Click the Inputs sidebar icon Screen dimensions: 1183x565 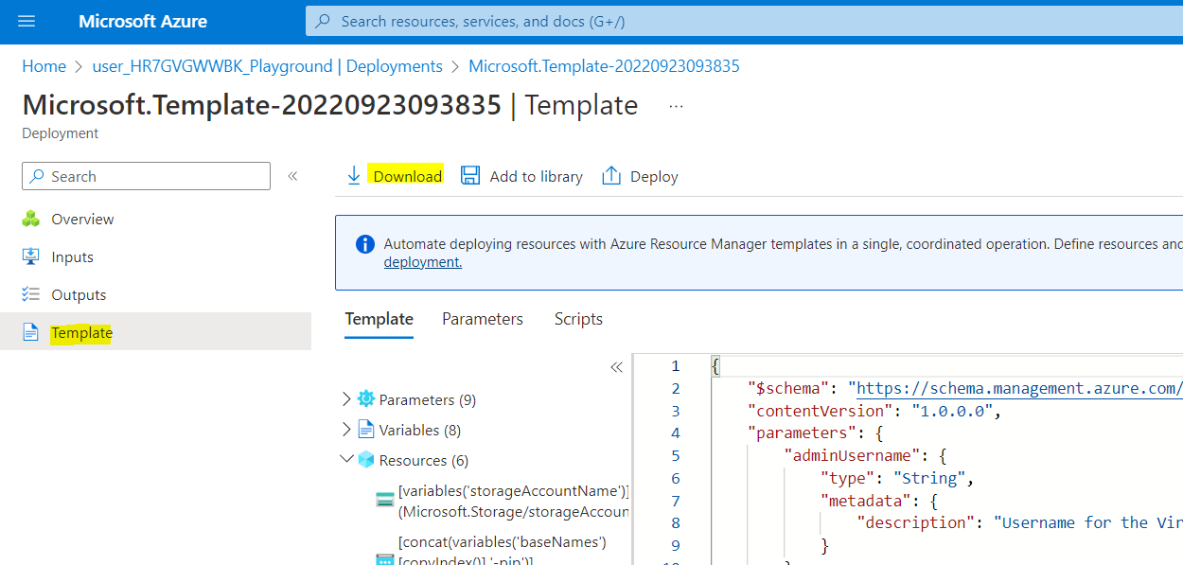(31, 256)
